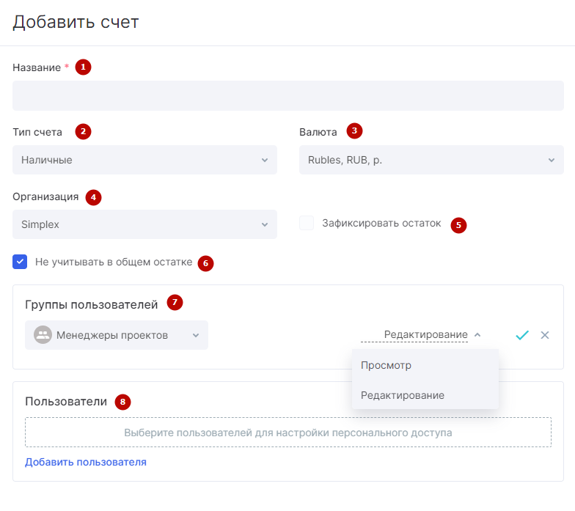Click red marker 3 next to Валюта
The height and width of the screenshot is (511, 575).
354,130
